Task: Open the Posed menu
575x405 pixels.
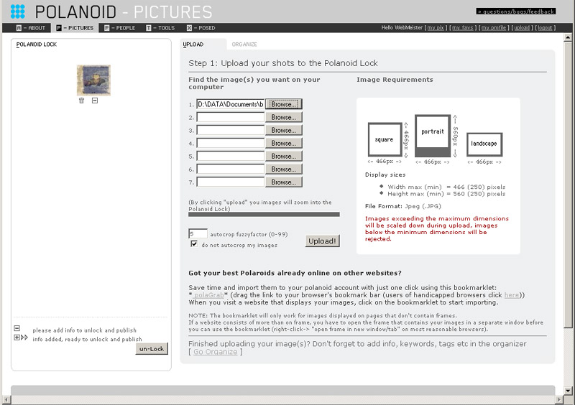Action: pos(201,28)
